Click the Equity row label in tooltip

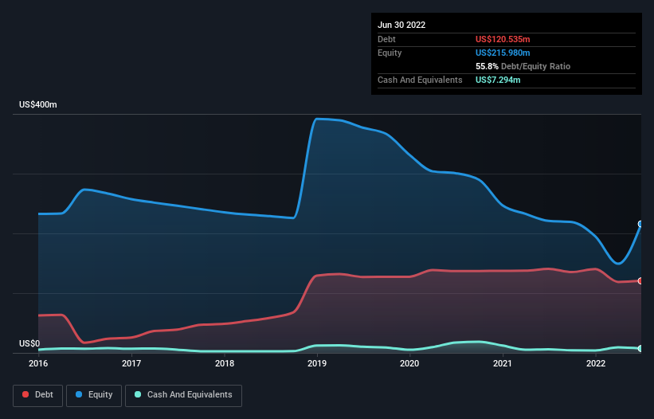390,53
